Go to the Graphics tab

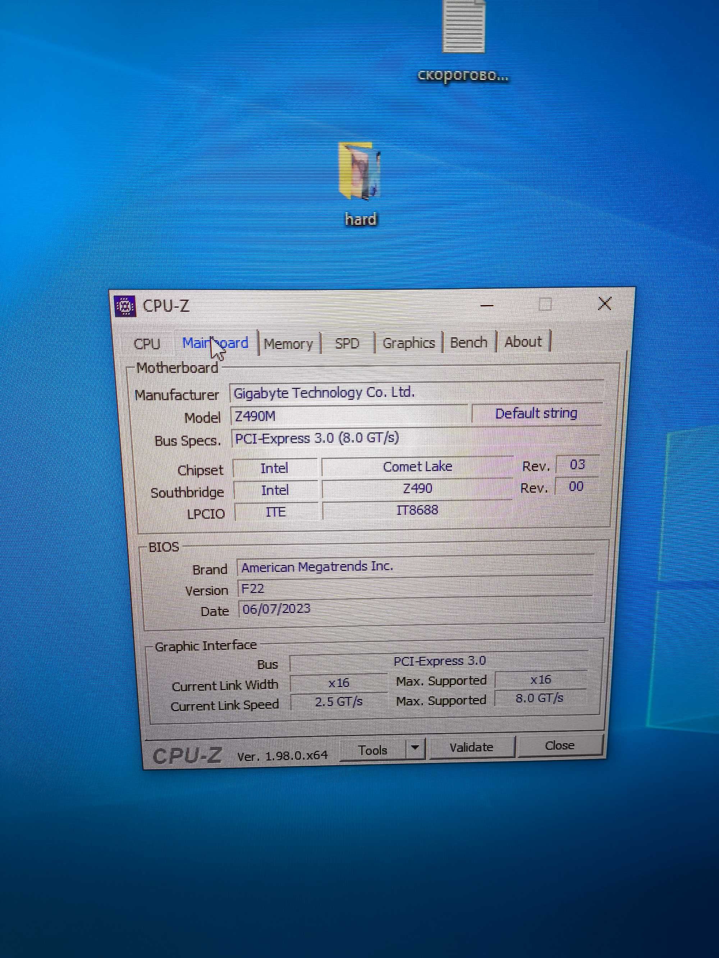(409, 343)
